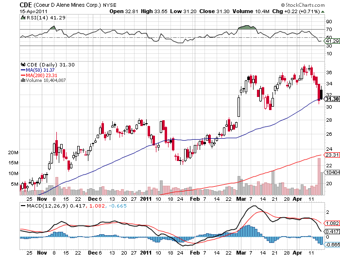Click the volume bars legend icon
This screenshot has height=257, width=340.
pyautogui.click(x=23, y=80)
